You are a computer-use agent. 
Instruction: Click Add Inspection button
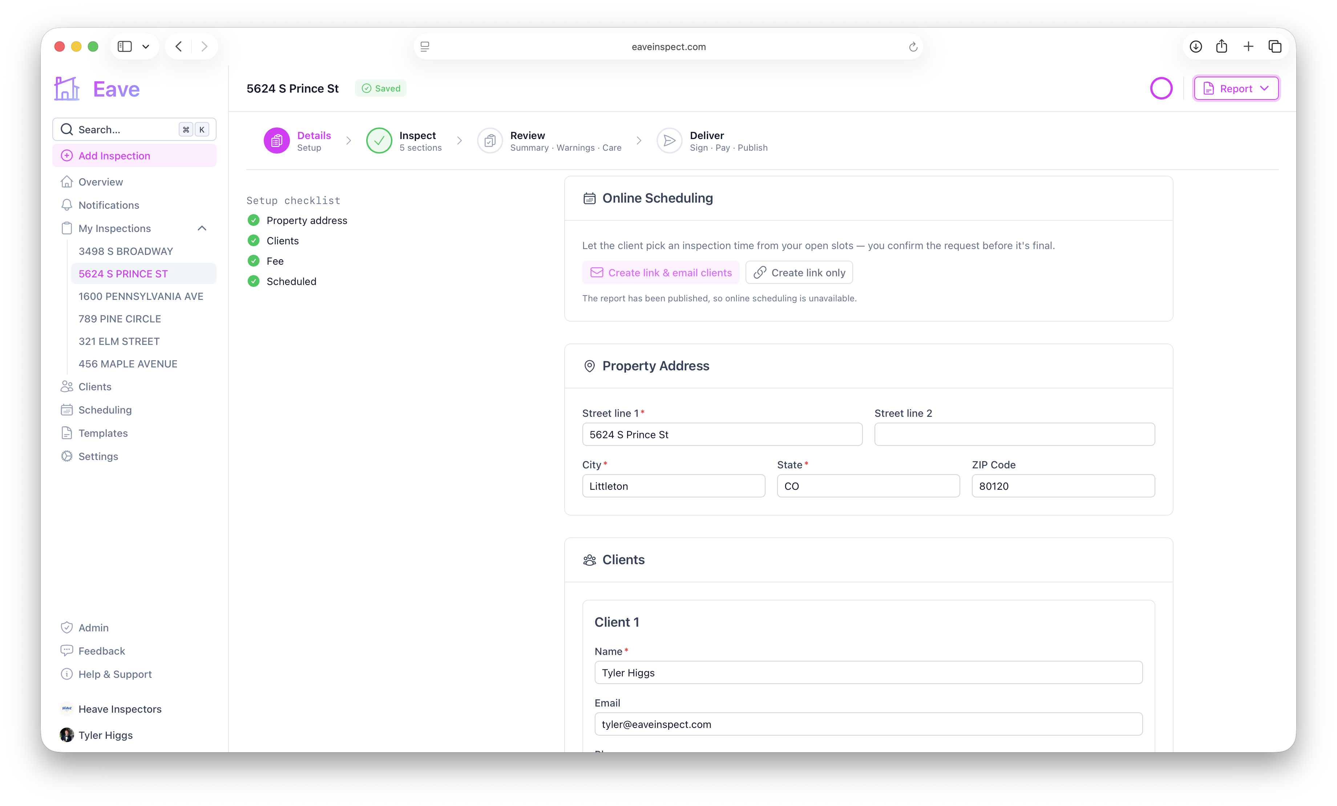[x=134, y=156]
